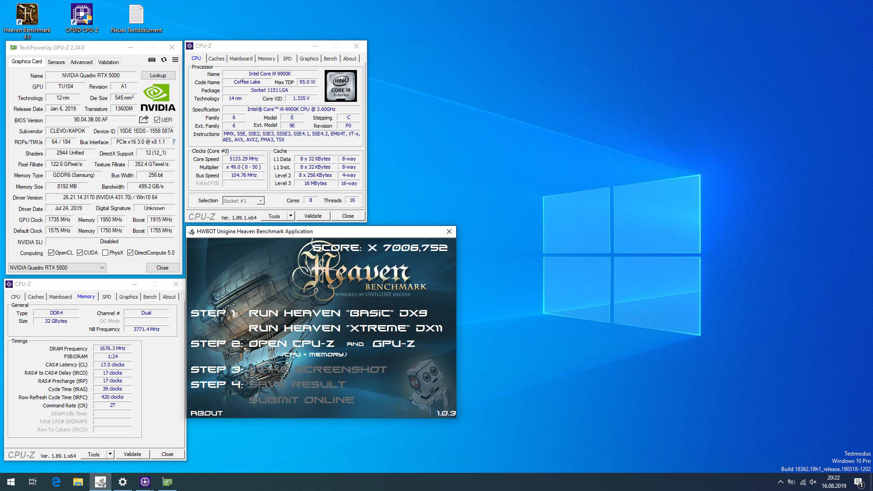This screenshot has width=873, height=491.
Task: Switch to the Sensors tab in GPU-Z
Action: [x=56, y=62]
